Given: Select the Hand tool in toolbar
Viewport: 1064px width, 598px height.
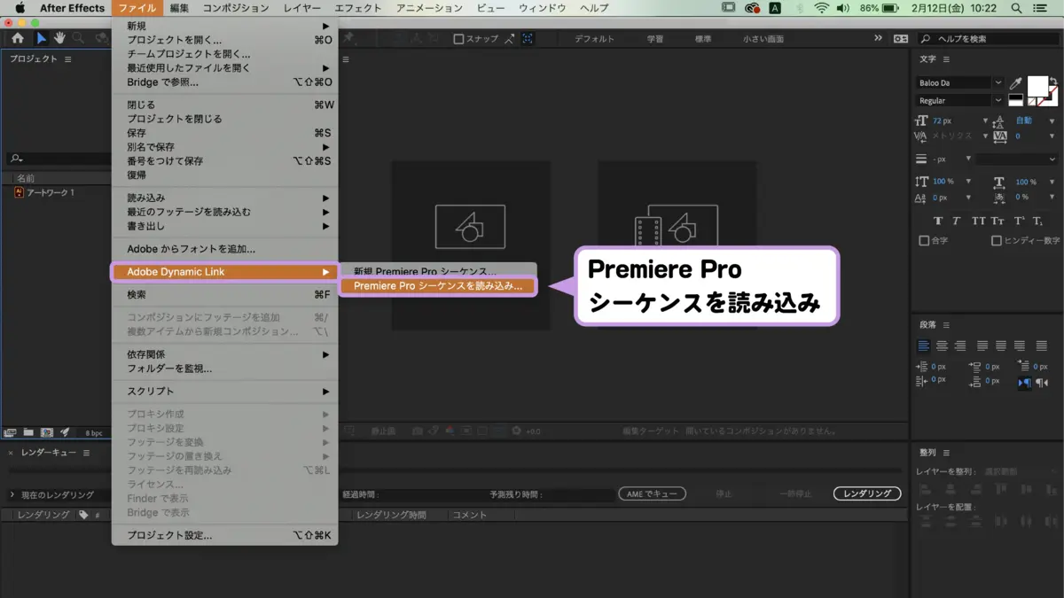Looking at the screenshot, I should coord(59,38).
